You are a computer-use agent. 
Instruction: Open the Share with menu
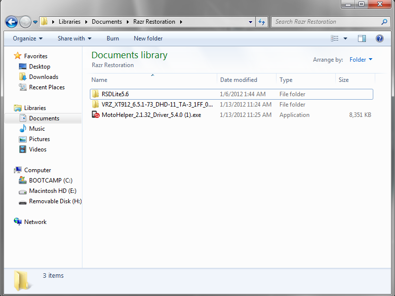click(x=75, y=38)
